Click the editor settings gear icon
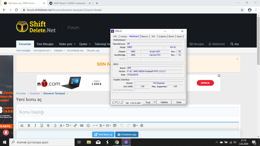This screenshot has height=146, width=260. pyautogui.click(x=142, y=126)
